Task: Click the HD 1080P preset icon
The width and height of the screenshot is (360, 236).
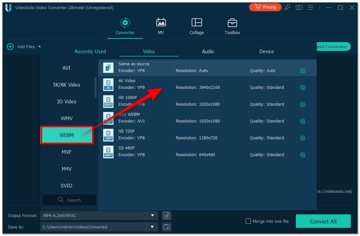Action: tap(108, 101)
